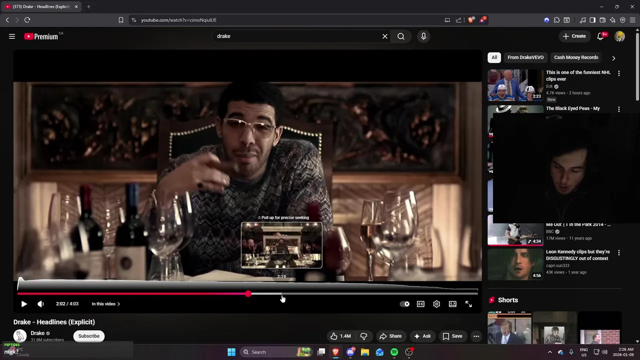
Task: Open options for the NHL clips video
Action: tap(619, 73)
